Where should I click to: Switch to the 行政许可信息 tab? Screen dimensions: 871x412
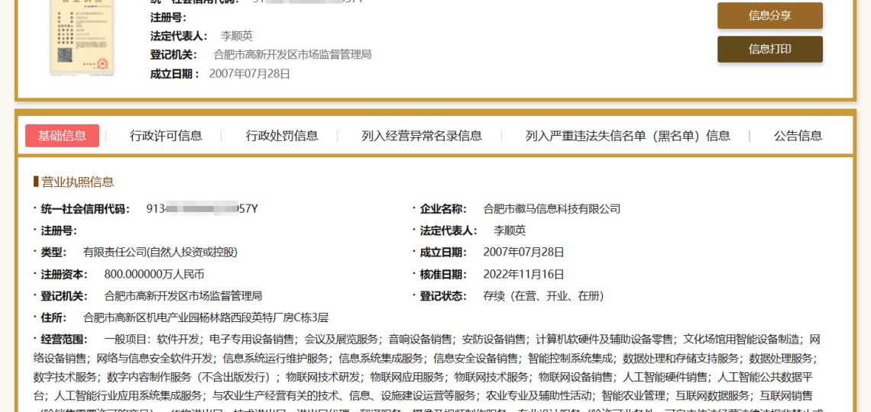[x=166, y=136]
